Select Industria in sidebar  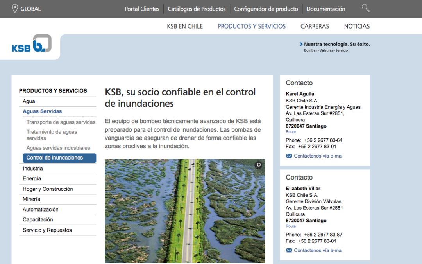pyautogui.click(x=32, y=168)
